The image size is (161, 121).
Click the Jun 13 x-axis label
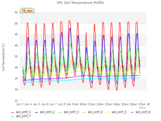click(104, 104)
